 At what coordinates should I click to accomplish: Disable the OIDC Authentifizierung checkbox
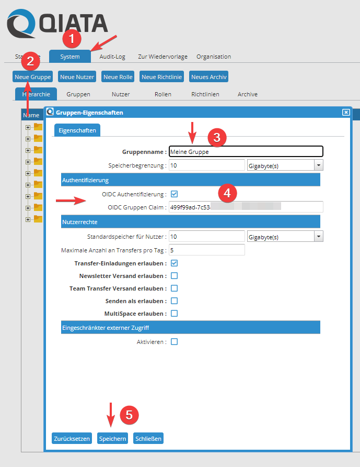[175, 194]
